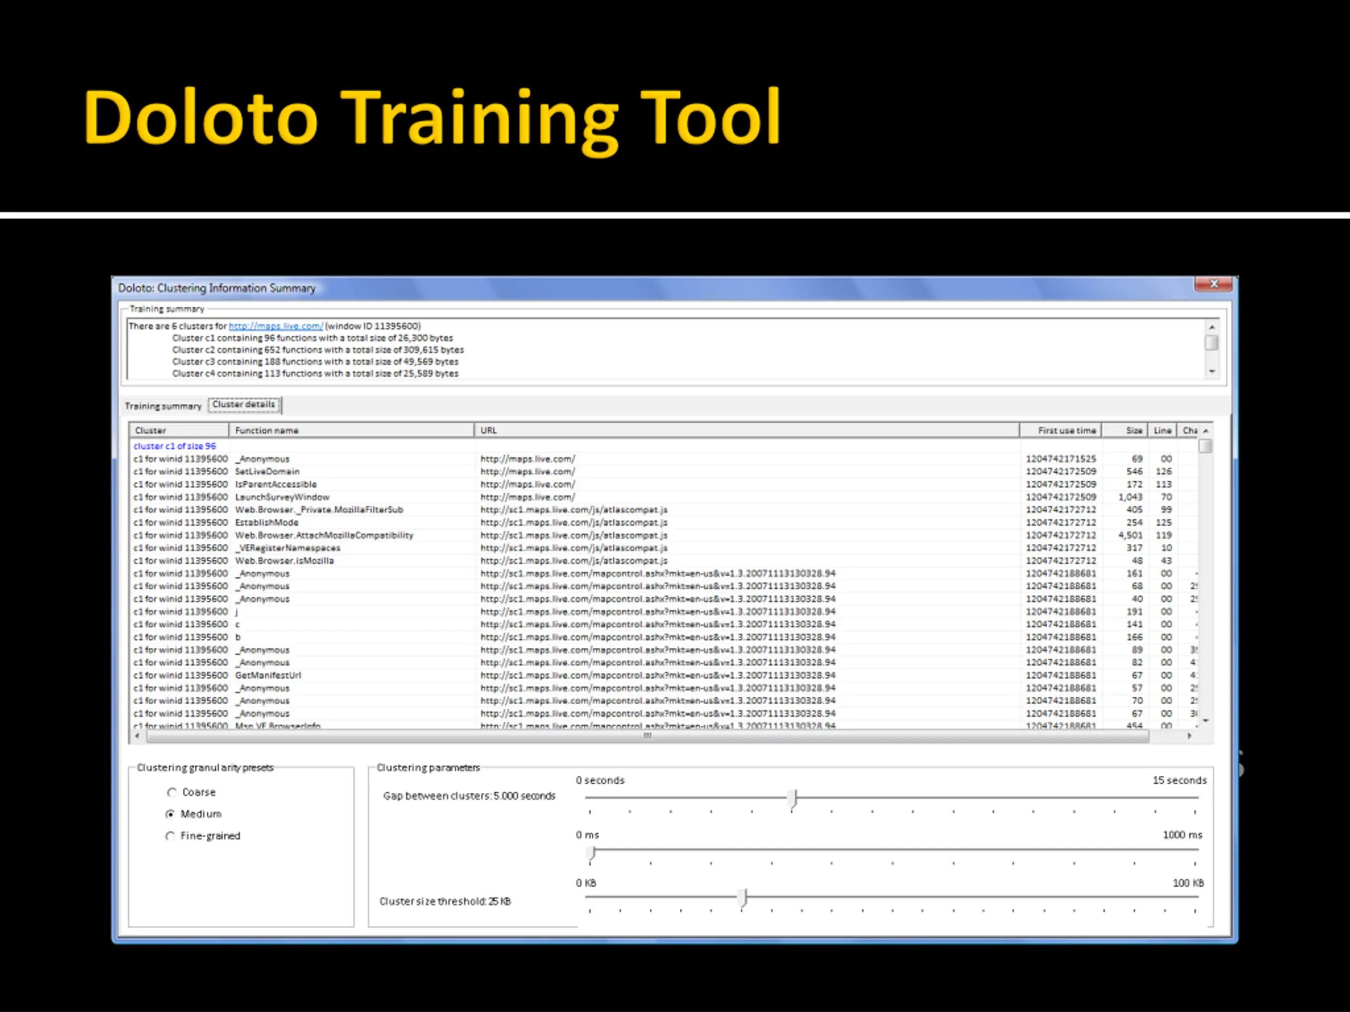Sort by the Function name column header
Viewport: 1350px width, 1012px height.
(352, 430)
